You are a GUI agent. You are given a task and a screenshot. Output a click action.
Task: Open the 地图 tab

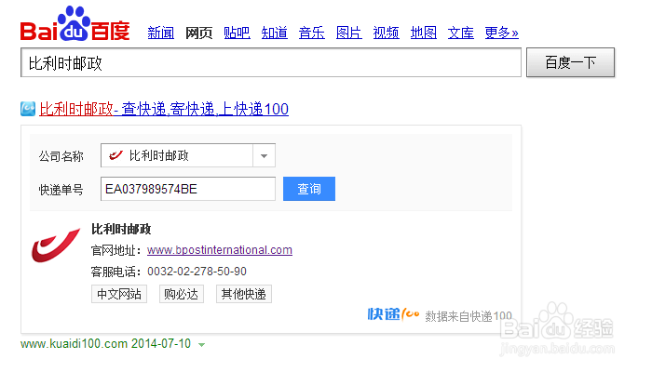coord(423,33)
